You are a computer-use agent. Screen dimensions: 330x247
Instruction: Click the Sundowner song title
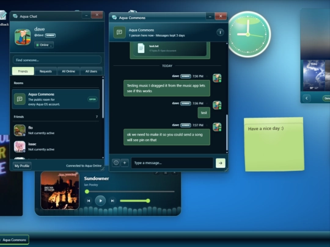point(97,179)
